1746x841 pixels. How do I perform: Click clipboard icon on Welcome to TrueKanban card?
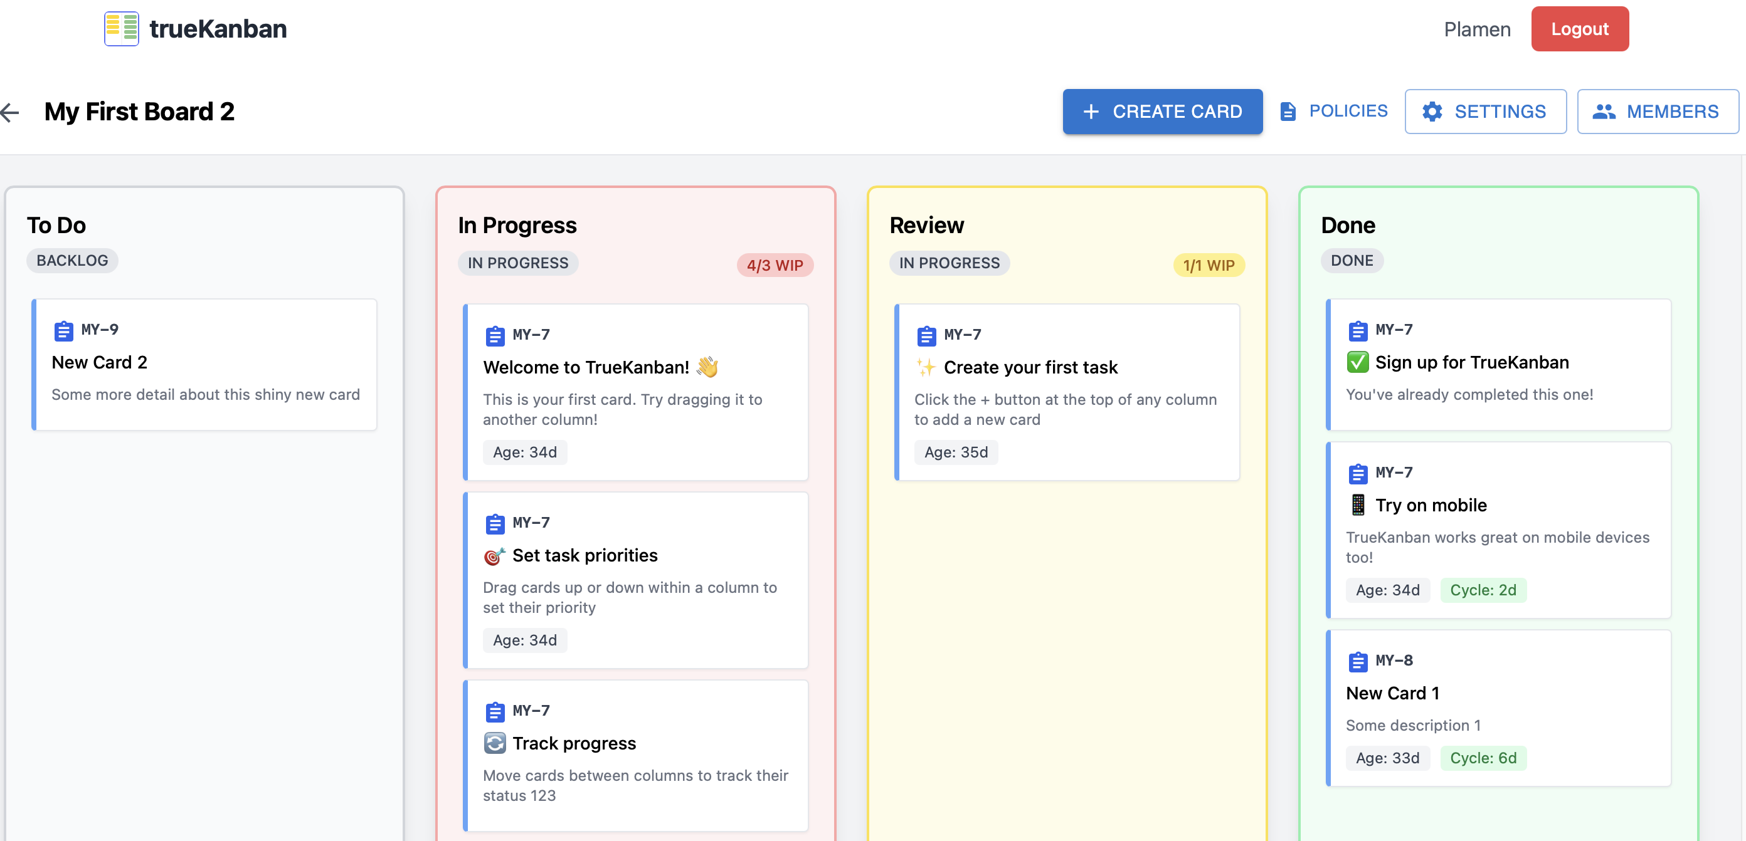pyautogui.click(x=495, y=335)
